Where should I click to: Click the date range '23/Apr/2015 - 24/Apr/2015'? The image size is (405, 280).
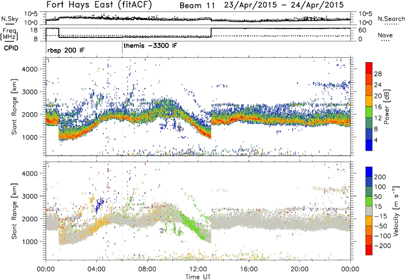point(284,5)
